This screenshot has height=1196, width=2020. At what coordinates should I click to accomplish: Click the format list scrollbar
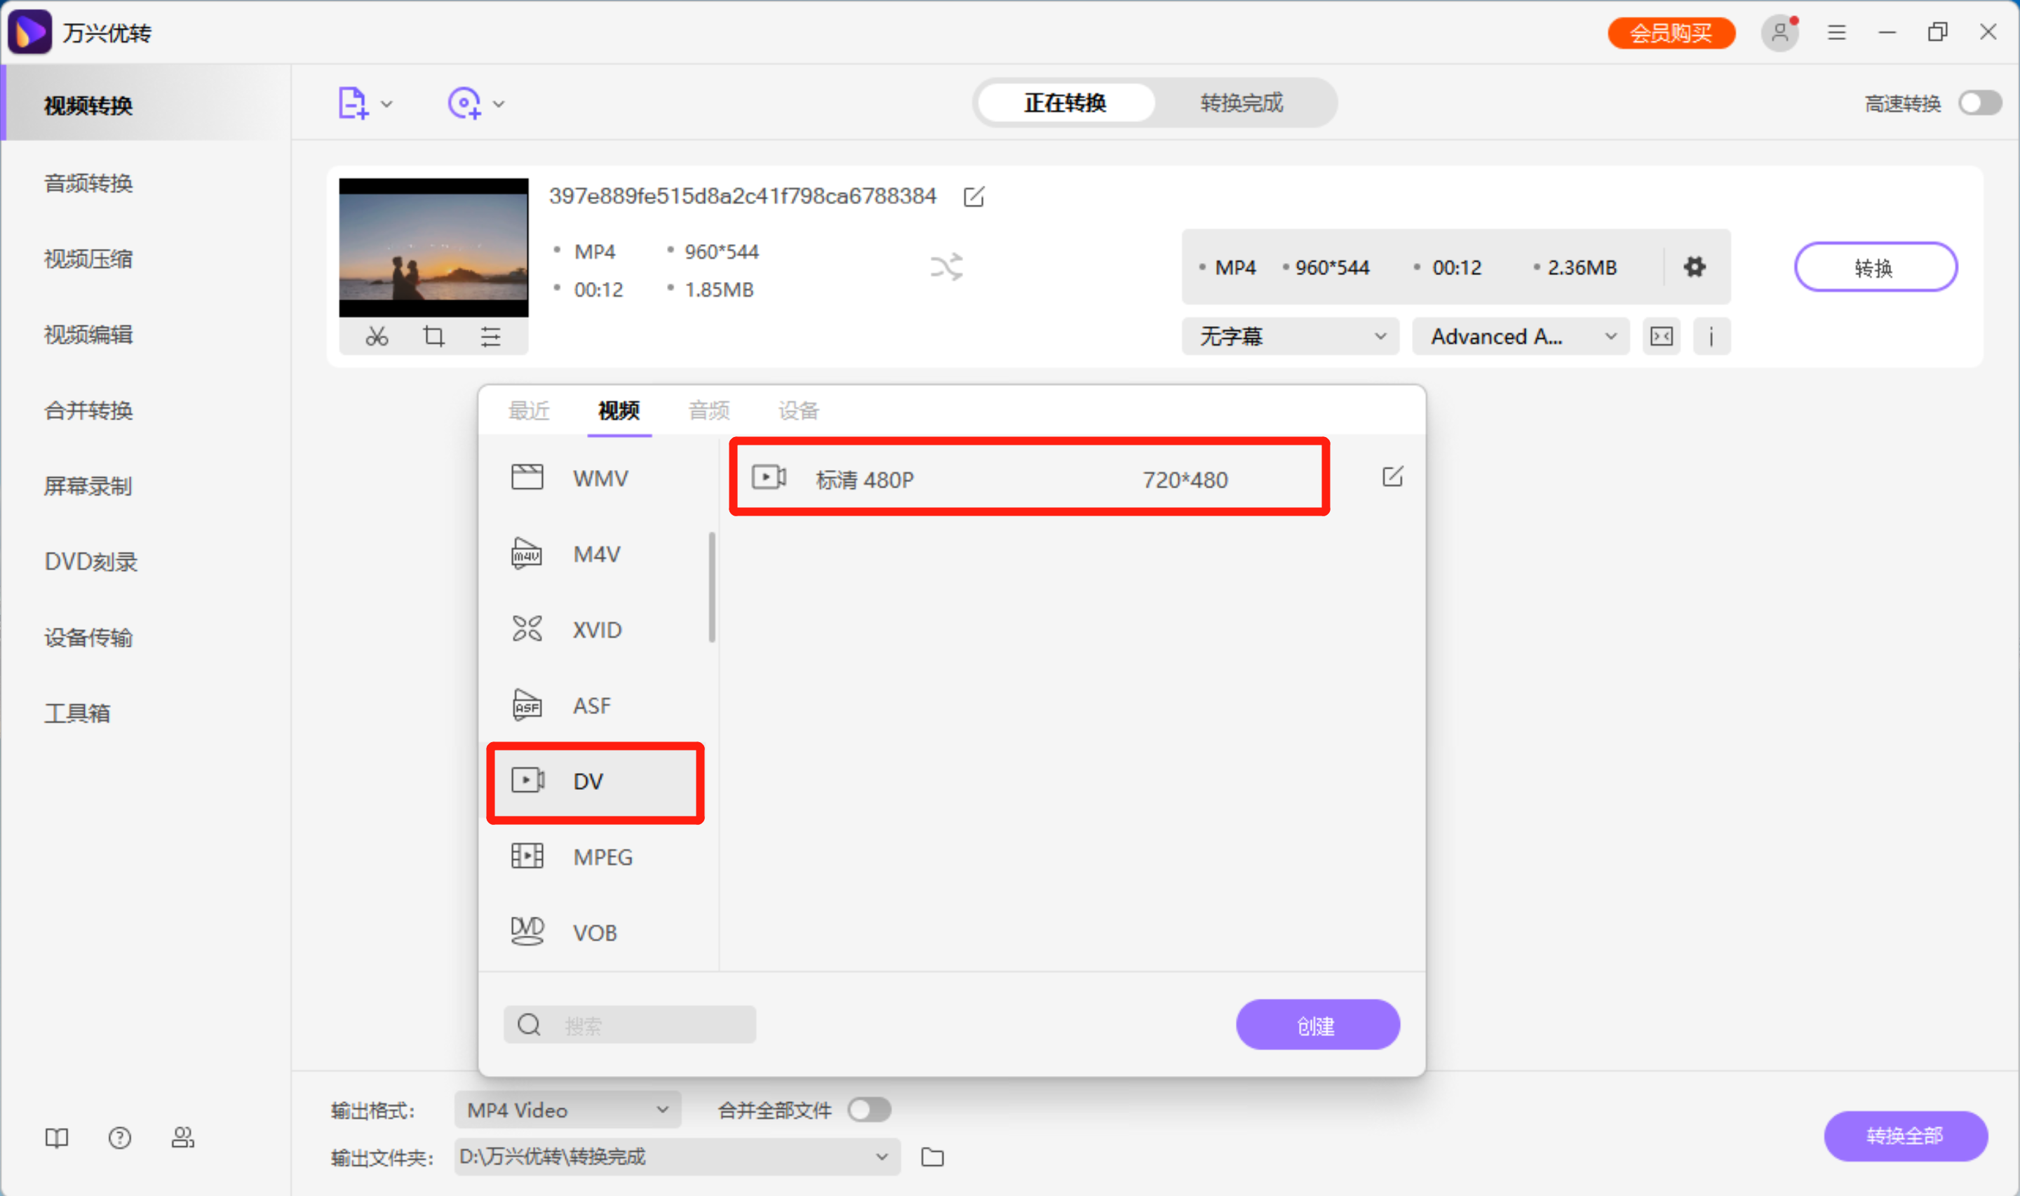tap(711, 588)
